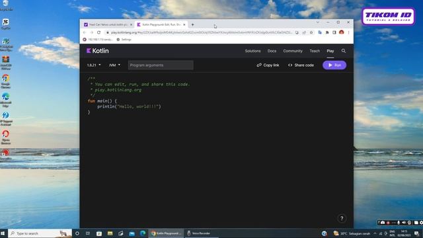
Task: Click the taskbar Type to search box
Action: pyautogui.click(x=40, y=233)
